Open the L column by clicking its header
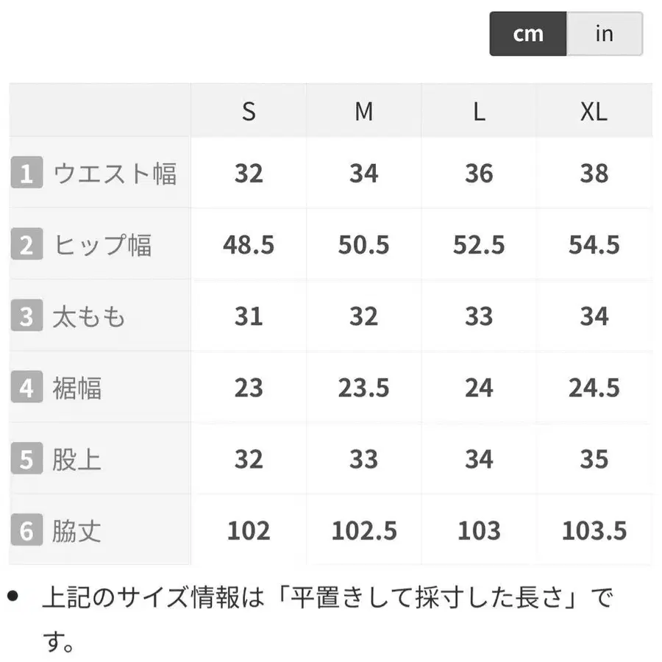The width and height of the screenshot is (662, 662). tap(479, 111)
